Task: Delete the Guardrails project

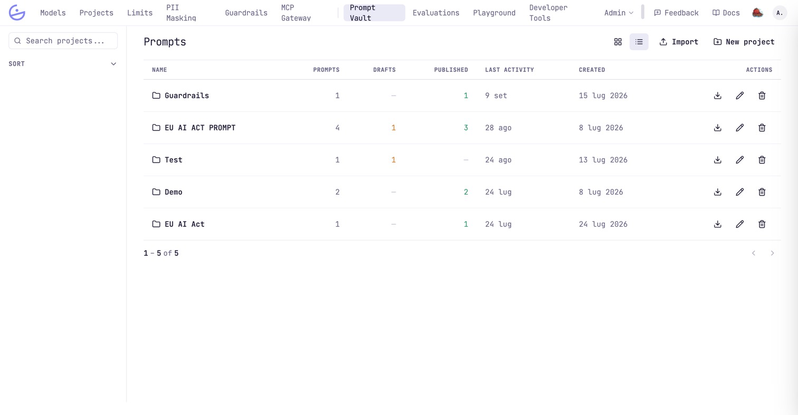Action: tap(762, 95)
